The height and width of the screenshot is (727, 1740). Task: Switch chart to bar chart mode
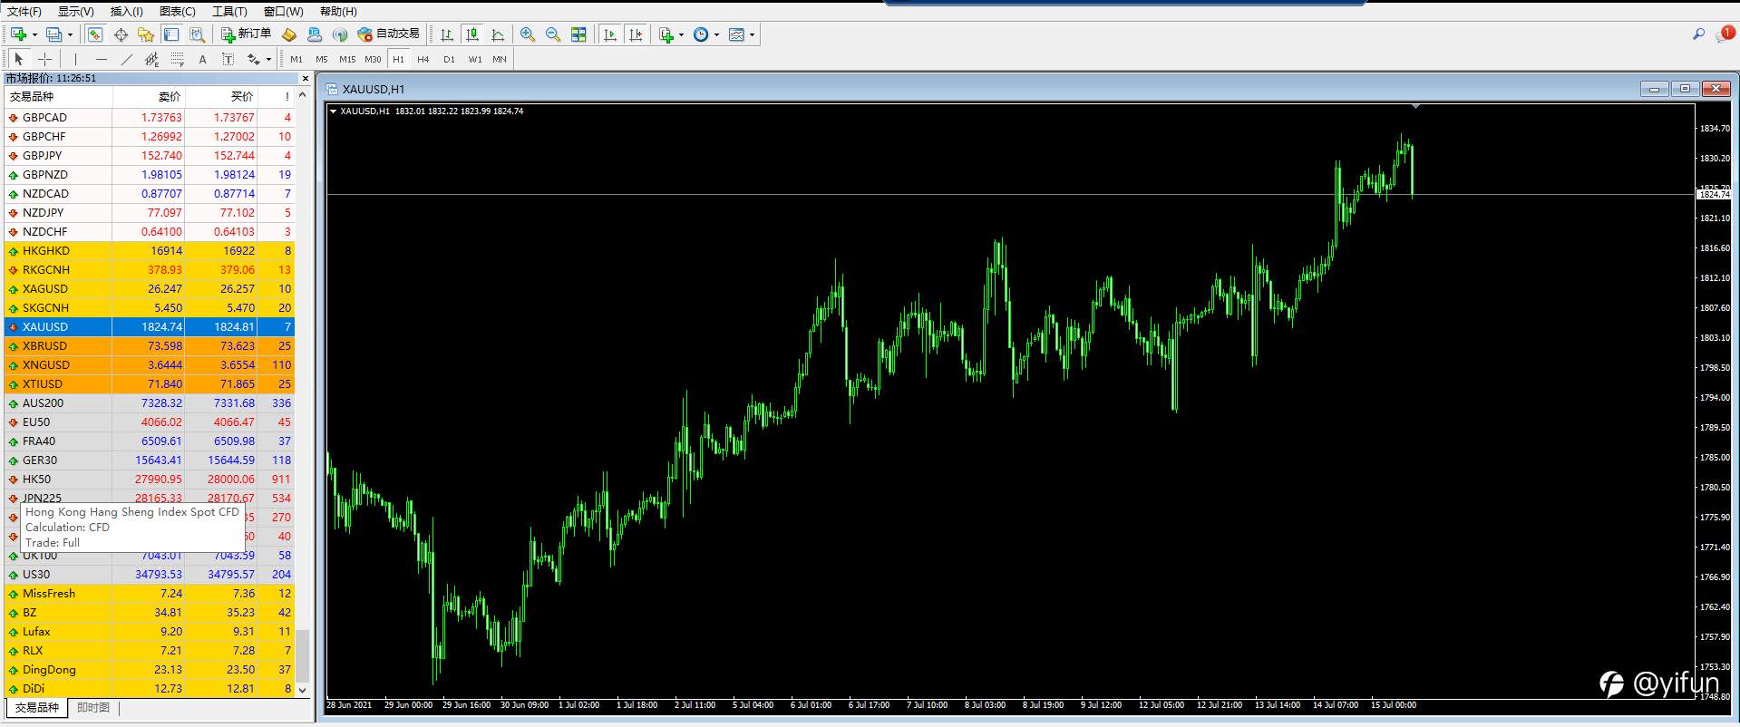tap(447, 34)
